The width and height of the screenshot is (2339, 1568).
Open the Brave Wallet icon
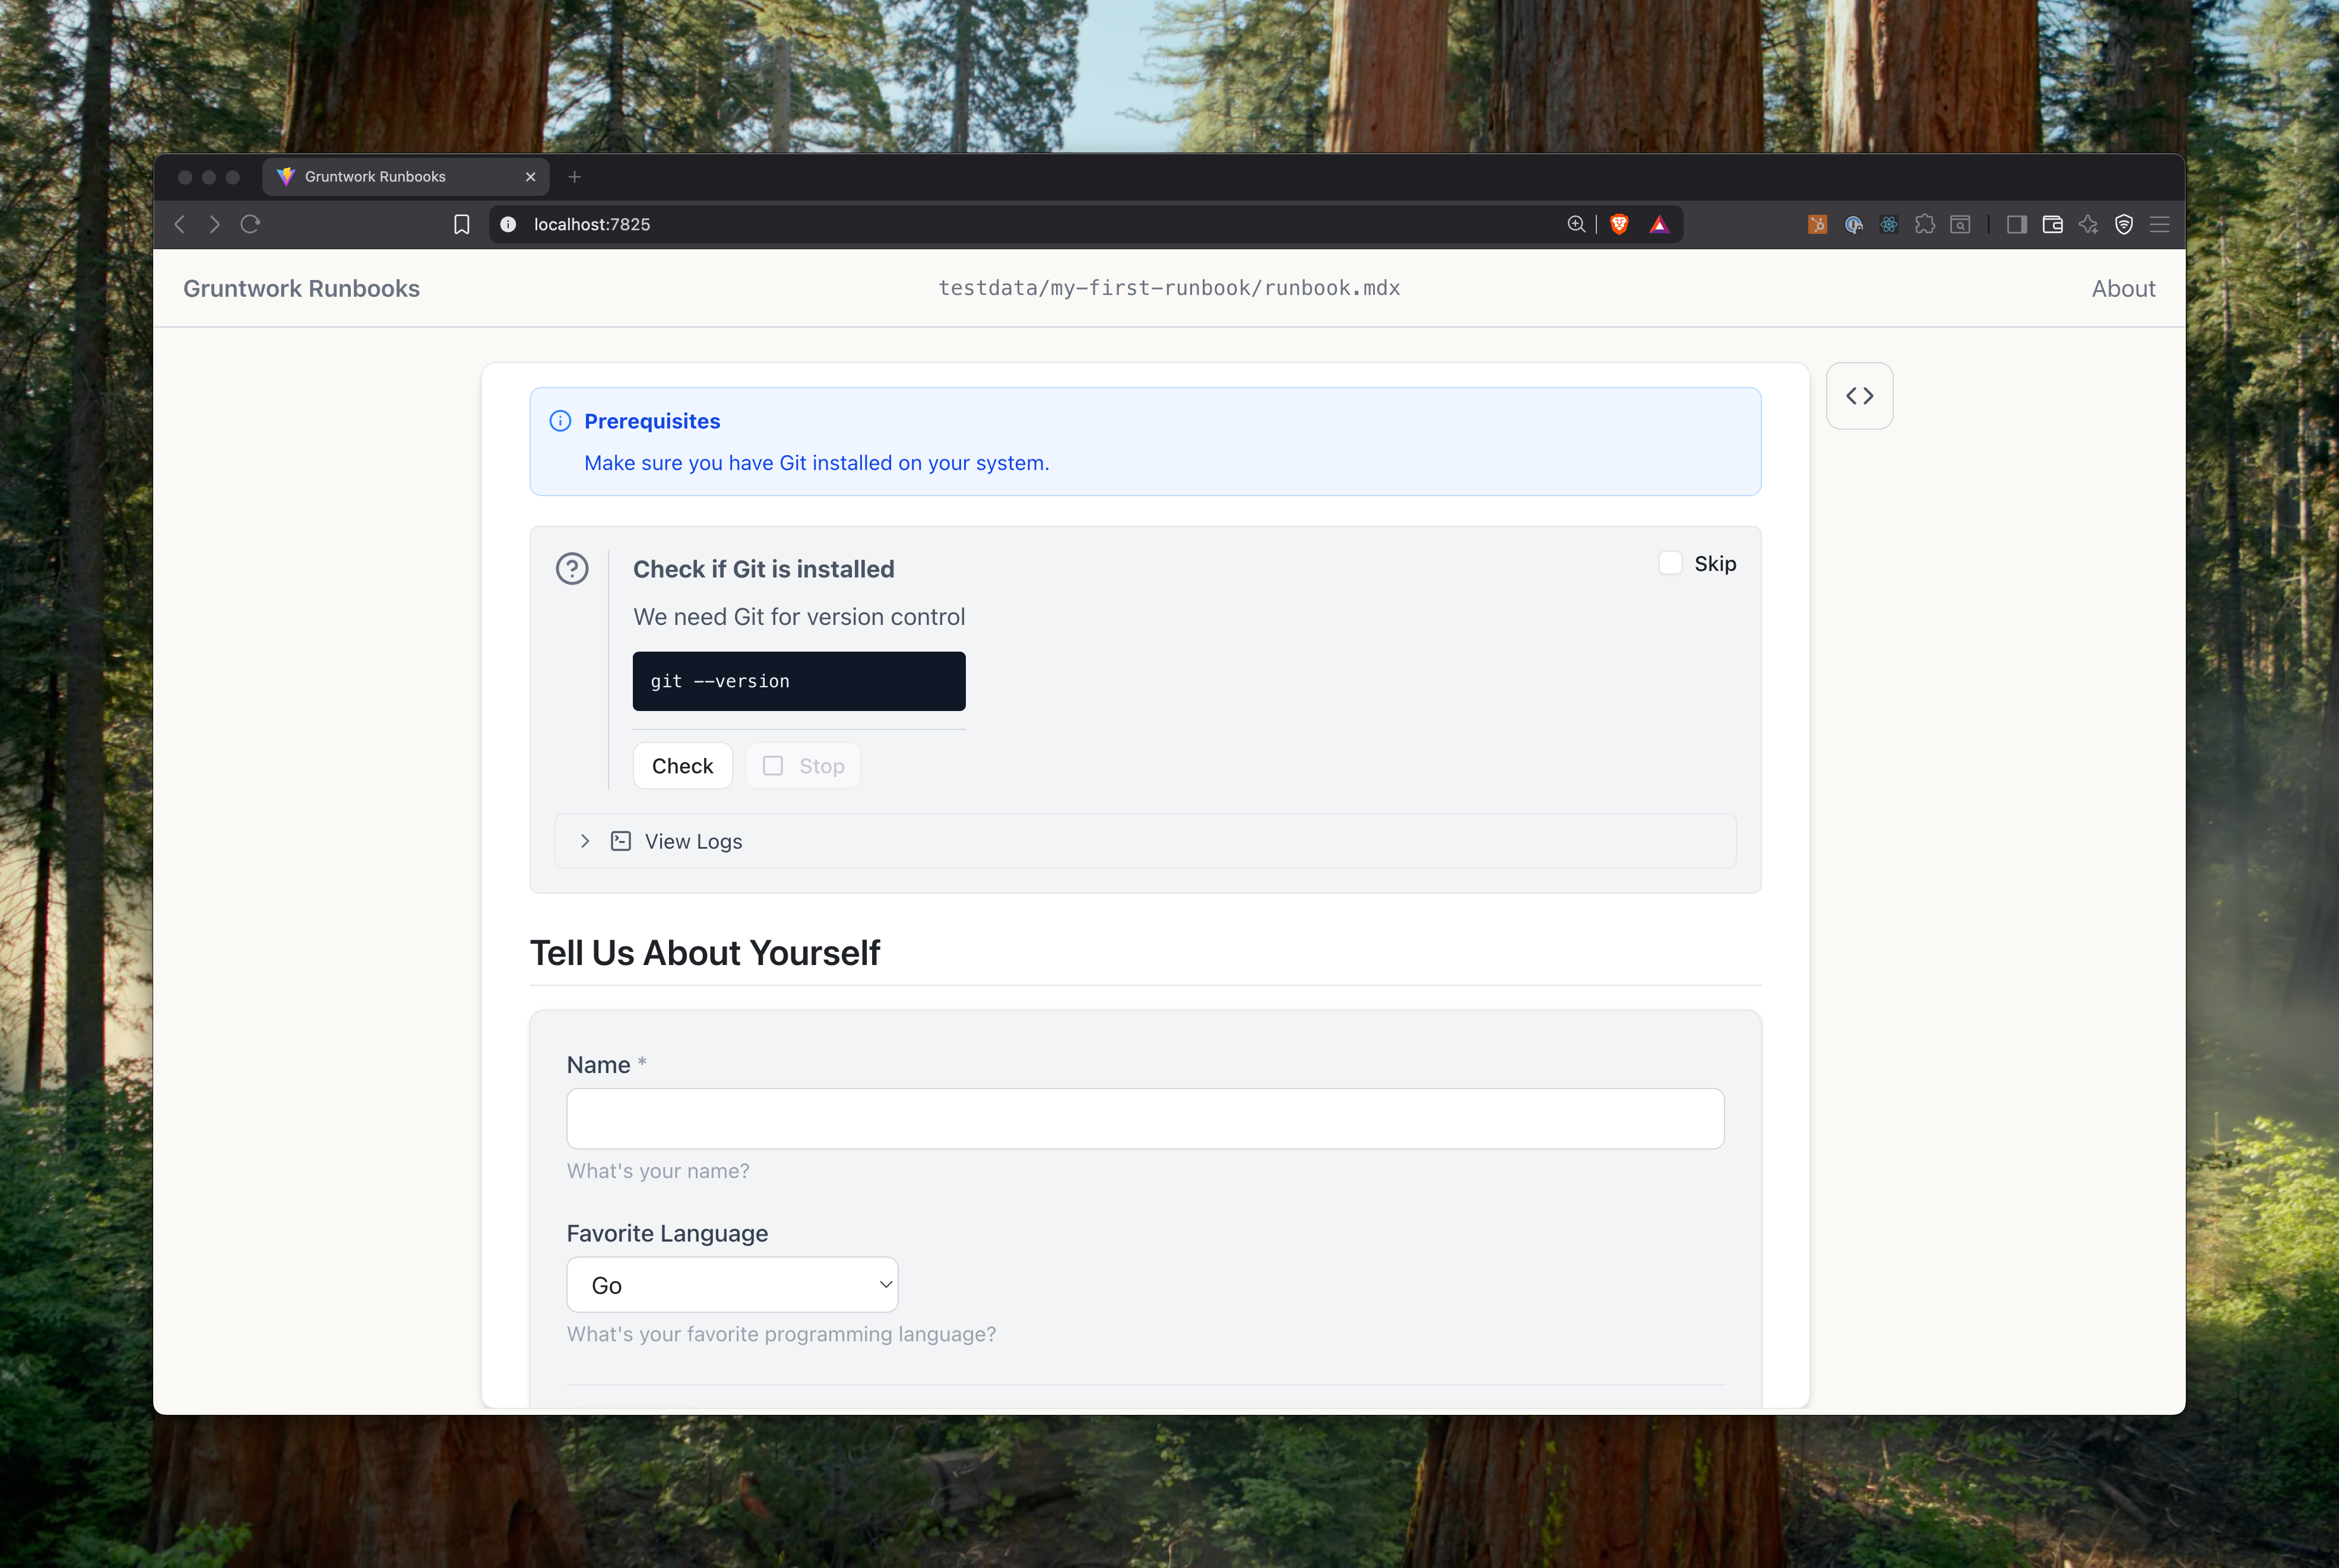click(2052, 224)
